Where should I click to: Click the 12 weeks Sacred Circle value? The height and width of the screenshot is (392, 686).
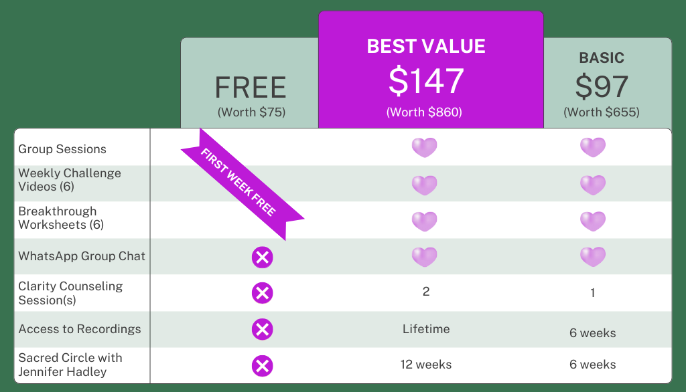pyautogui.click(x=426, y=365)
